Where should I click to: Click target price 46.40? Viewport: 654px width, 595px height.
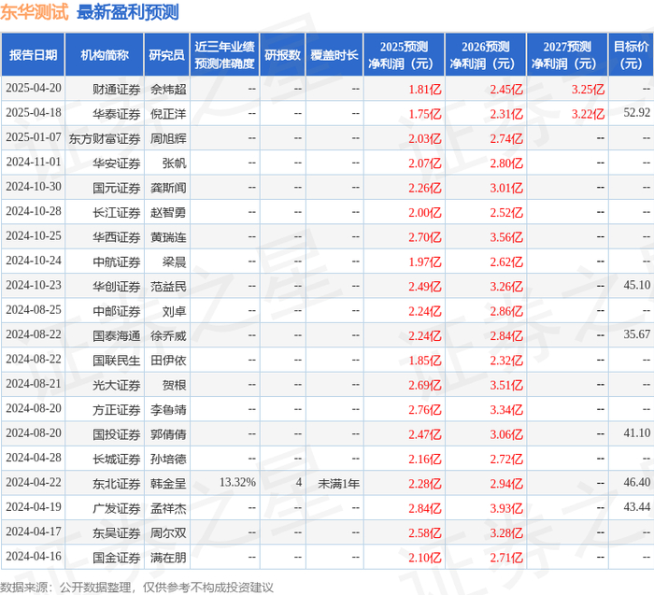[x=636, y=482]
